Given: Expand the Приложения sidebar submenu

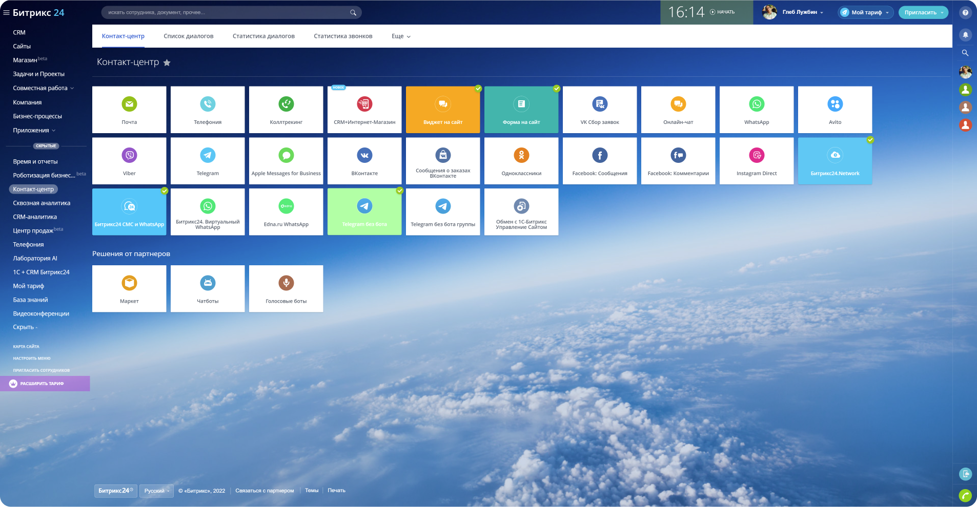Looking at the screenshot, I should coord(34,131).
